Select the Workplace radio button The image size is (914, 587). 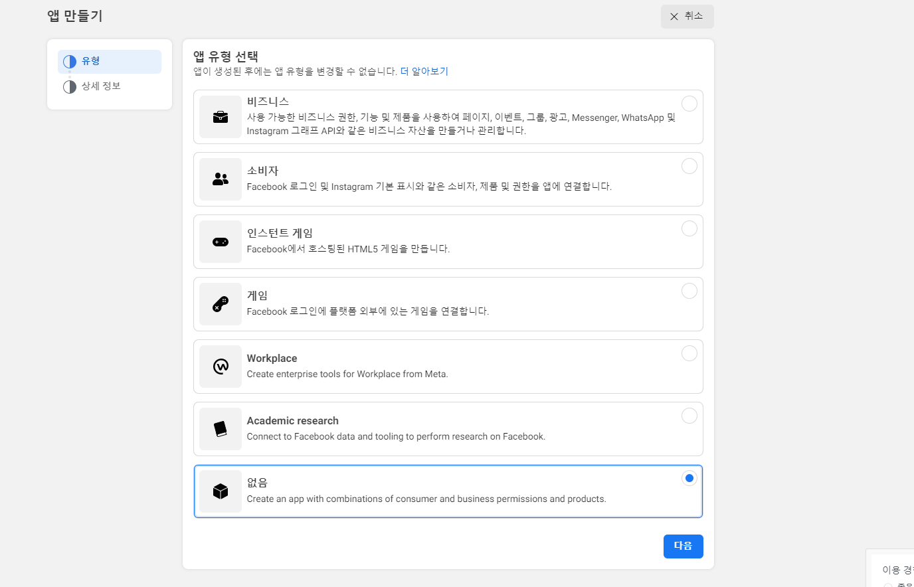pos(689,353)
